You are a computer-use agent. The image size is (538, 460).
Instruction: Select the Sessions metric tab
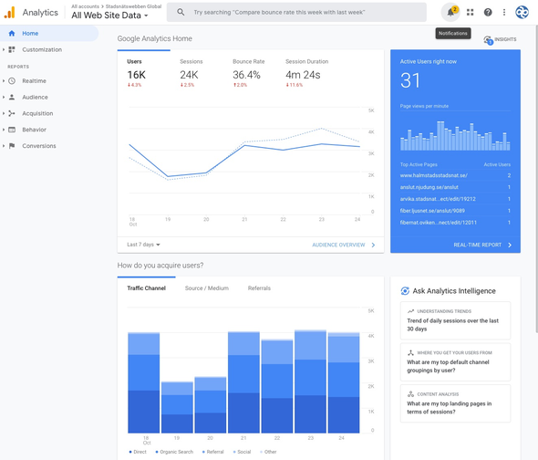197,72
